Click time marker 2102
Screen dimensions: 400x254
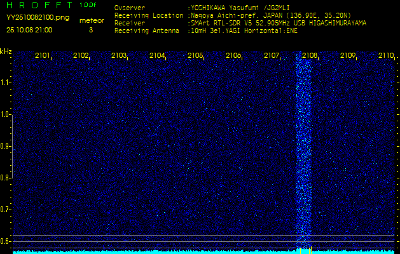click(x=80, y=55)
